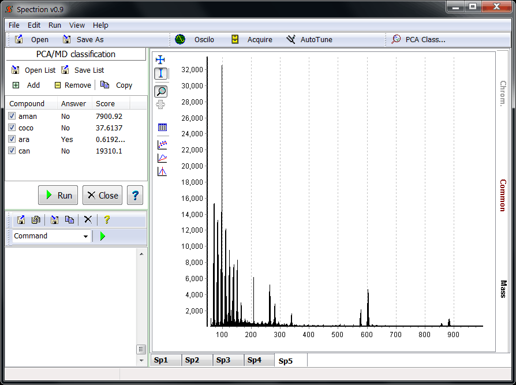
Task: Uncheck the aman compound checkbox
Action: 12,116
